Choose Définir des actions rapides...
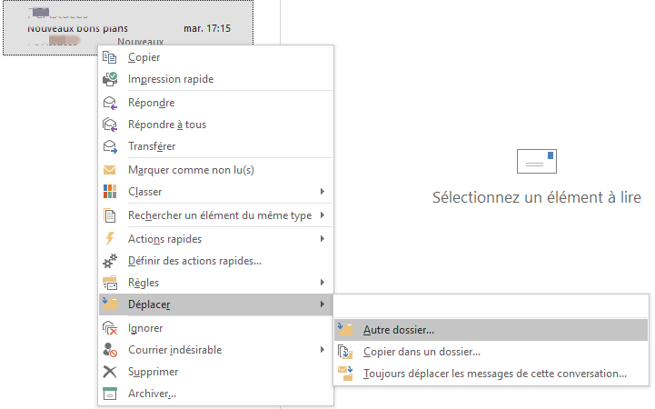Image resolution: width=655 pixels, height=409 pixels. tap(194, 261)
